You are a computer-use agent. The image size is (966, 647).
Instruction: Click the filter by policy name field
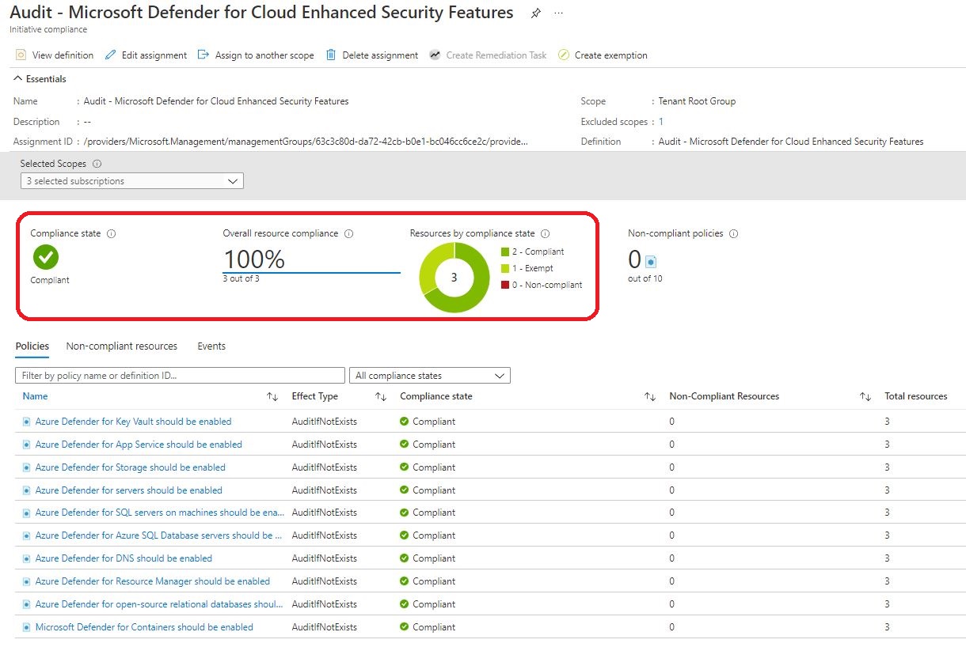tap(180, 376)
